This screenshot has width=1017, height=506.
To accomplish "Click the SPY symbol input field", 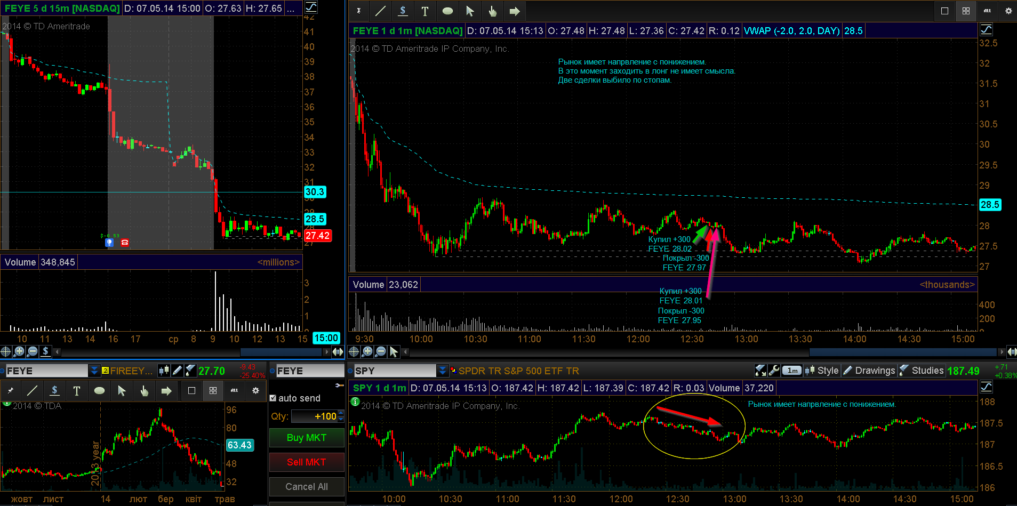I will pyautogui.click(x=395, y=370).
